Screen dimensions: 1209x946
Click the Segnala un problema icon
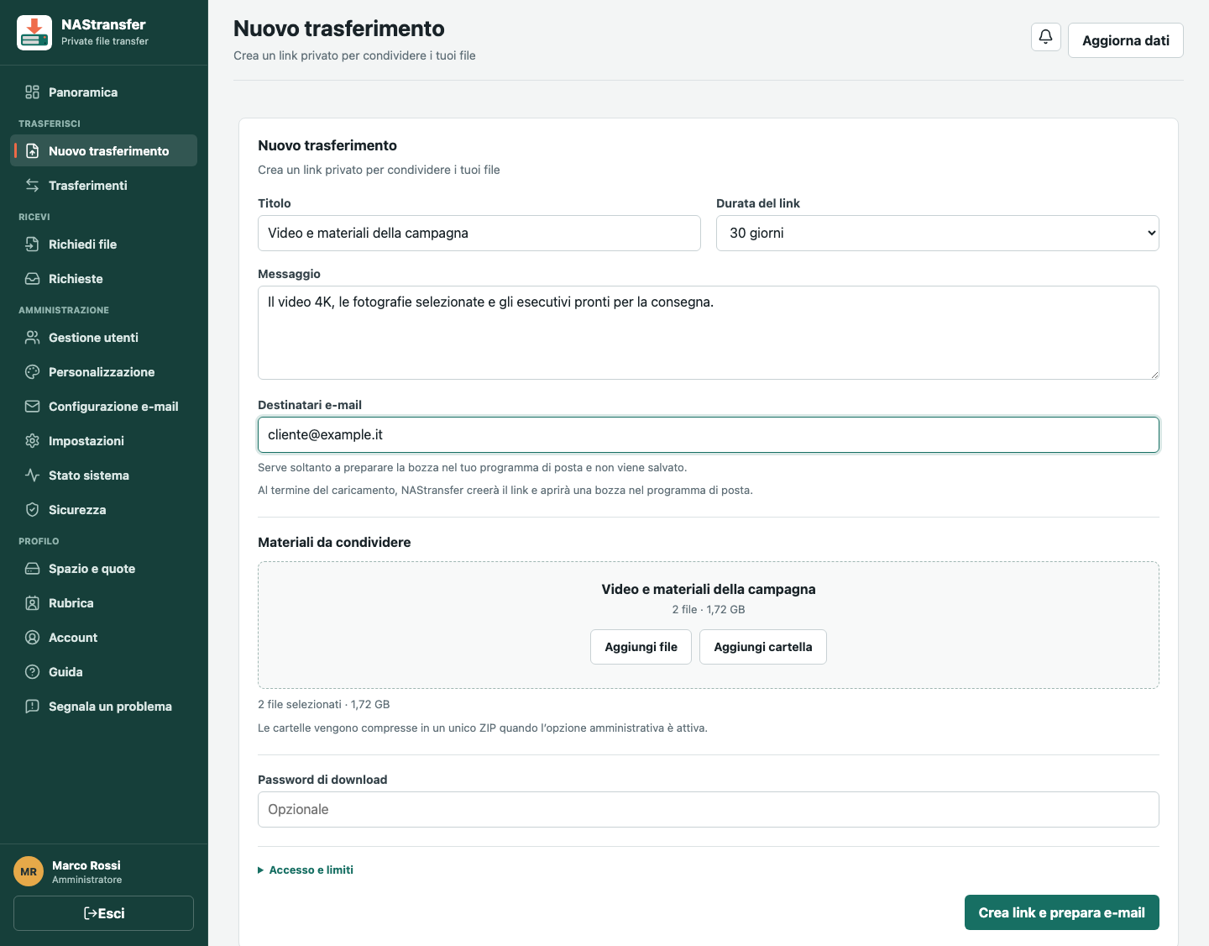(32, 707)
